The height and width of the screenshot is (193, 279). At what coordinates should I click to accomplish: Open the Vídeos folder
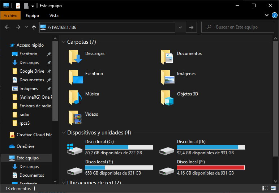pos(76,117)
